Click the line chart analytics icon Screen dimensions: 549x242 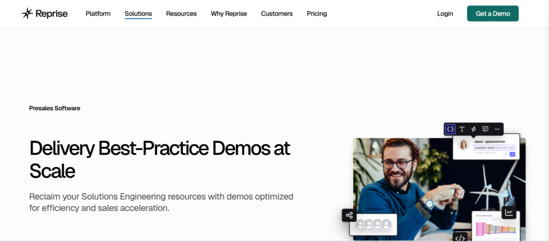(509, 213)
